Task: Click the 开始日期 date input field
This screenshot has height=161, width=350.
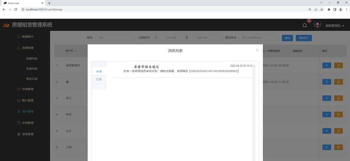Action: pos(172,37)
